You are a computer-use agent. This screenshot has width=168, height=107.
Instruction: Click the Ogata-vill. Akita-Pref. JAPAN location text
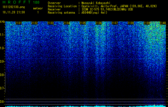(119, 6)
